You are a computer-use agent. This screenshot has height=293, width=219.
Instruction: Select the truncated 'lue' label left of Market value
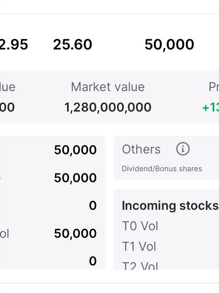tap(7, 87)
